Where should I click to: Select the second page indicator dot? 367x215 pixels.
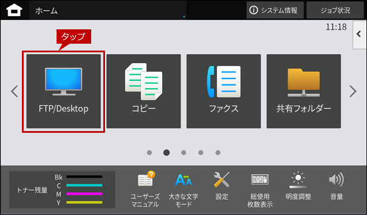tap(166, 152)
